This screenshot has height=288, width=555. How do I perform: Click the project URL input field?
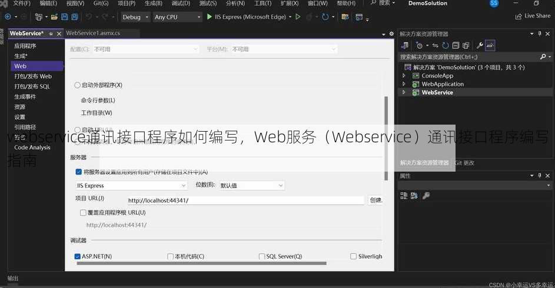(x=245, y=200)
